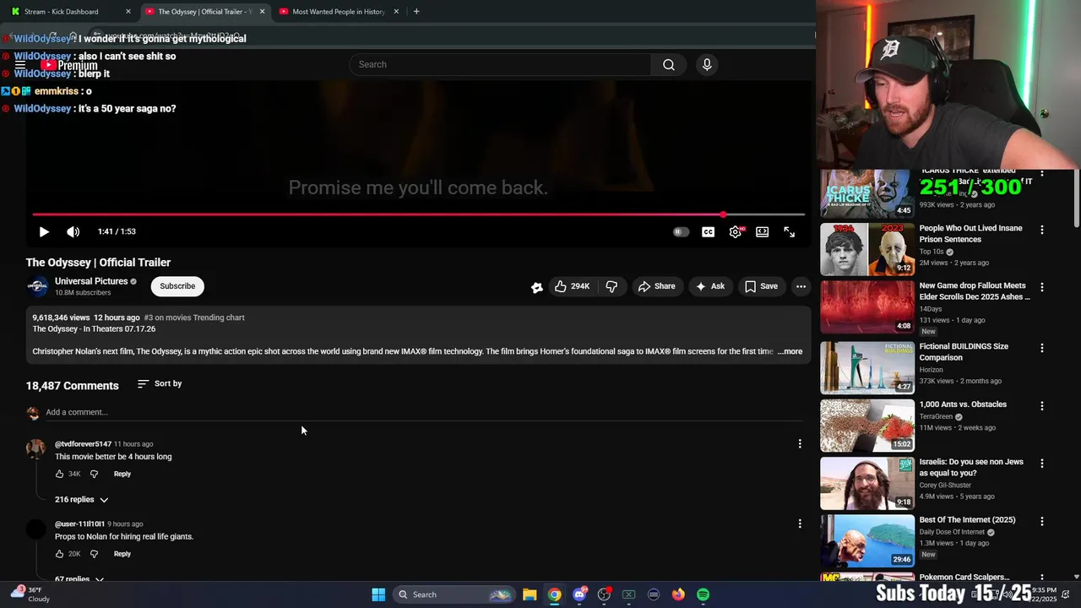Dislike the '4 hours long' comment

[94, 474]
